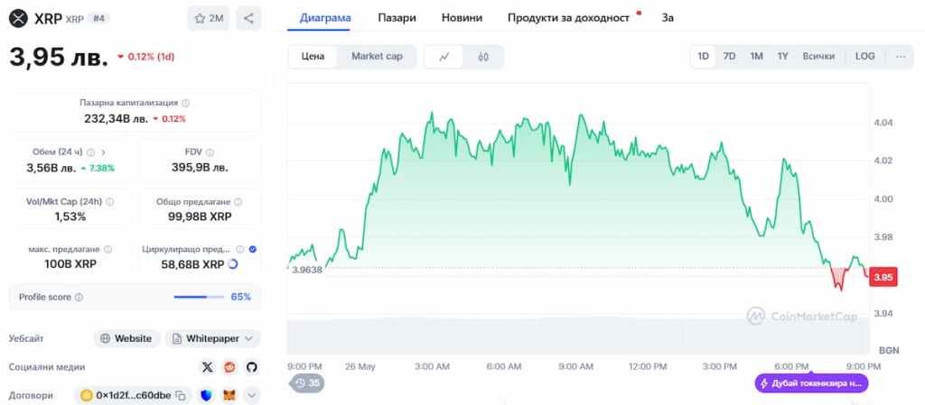Click the share icon next to XRP
This screenshot has width=925, height=405.
point(248,18)
